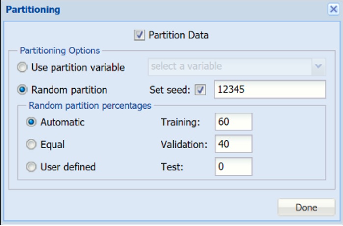Viewport: 343px width, 226px height.
Task: Select Automatic partition percentages
Action: 32,122
